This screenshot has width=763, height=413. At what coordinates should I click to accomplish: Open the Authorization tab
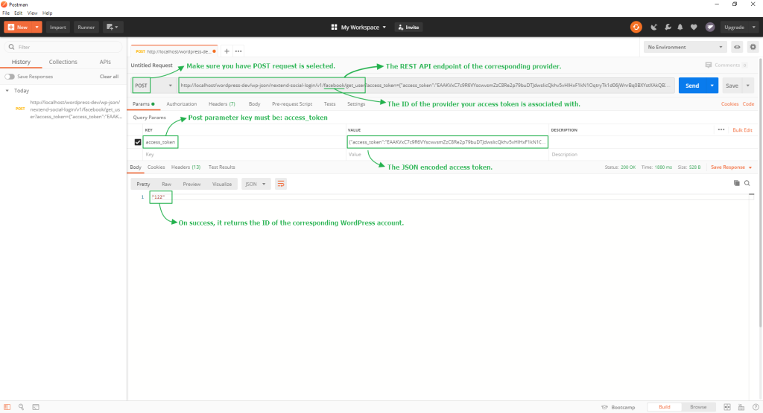click(x=182, y=104)
